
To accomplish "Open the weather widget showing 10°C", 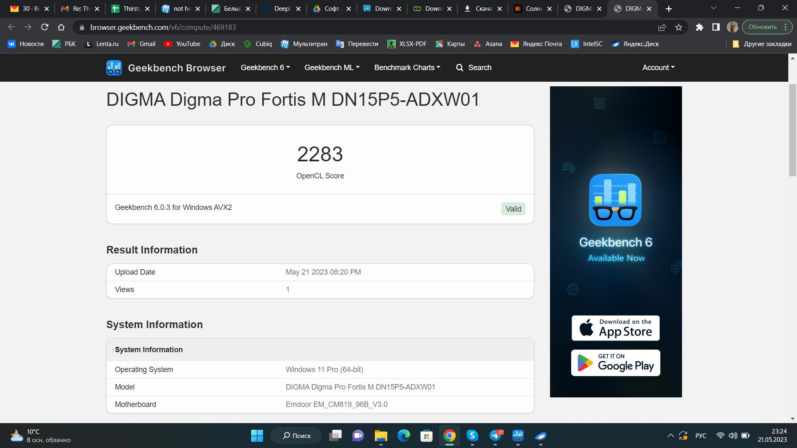I will coord(40,436).
